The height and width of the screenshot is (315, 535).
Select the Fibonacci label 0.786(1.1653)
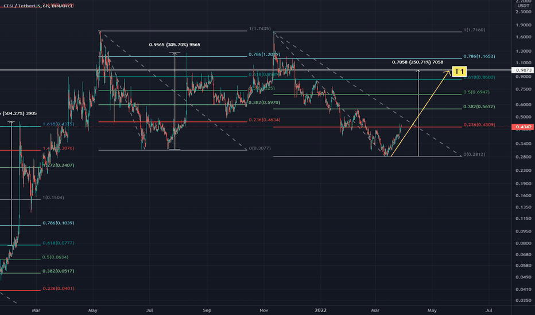(x=479, y=56)
